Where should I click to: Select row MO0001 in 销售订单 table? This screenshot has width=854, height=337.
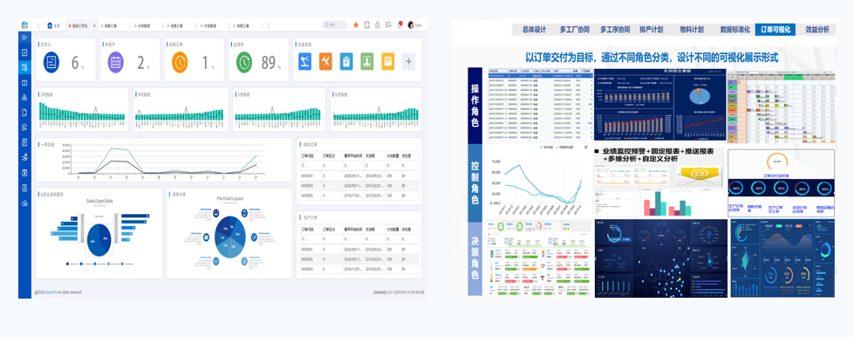tap(359, 176)
